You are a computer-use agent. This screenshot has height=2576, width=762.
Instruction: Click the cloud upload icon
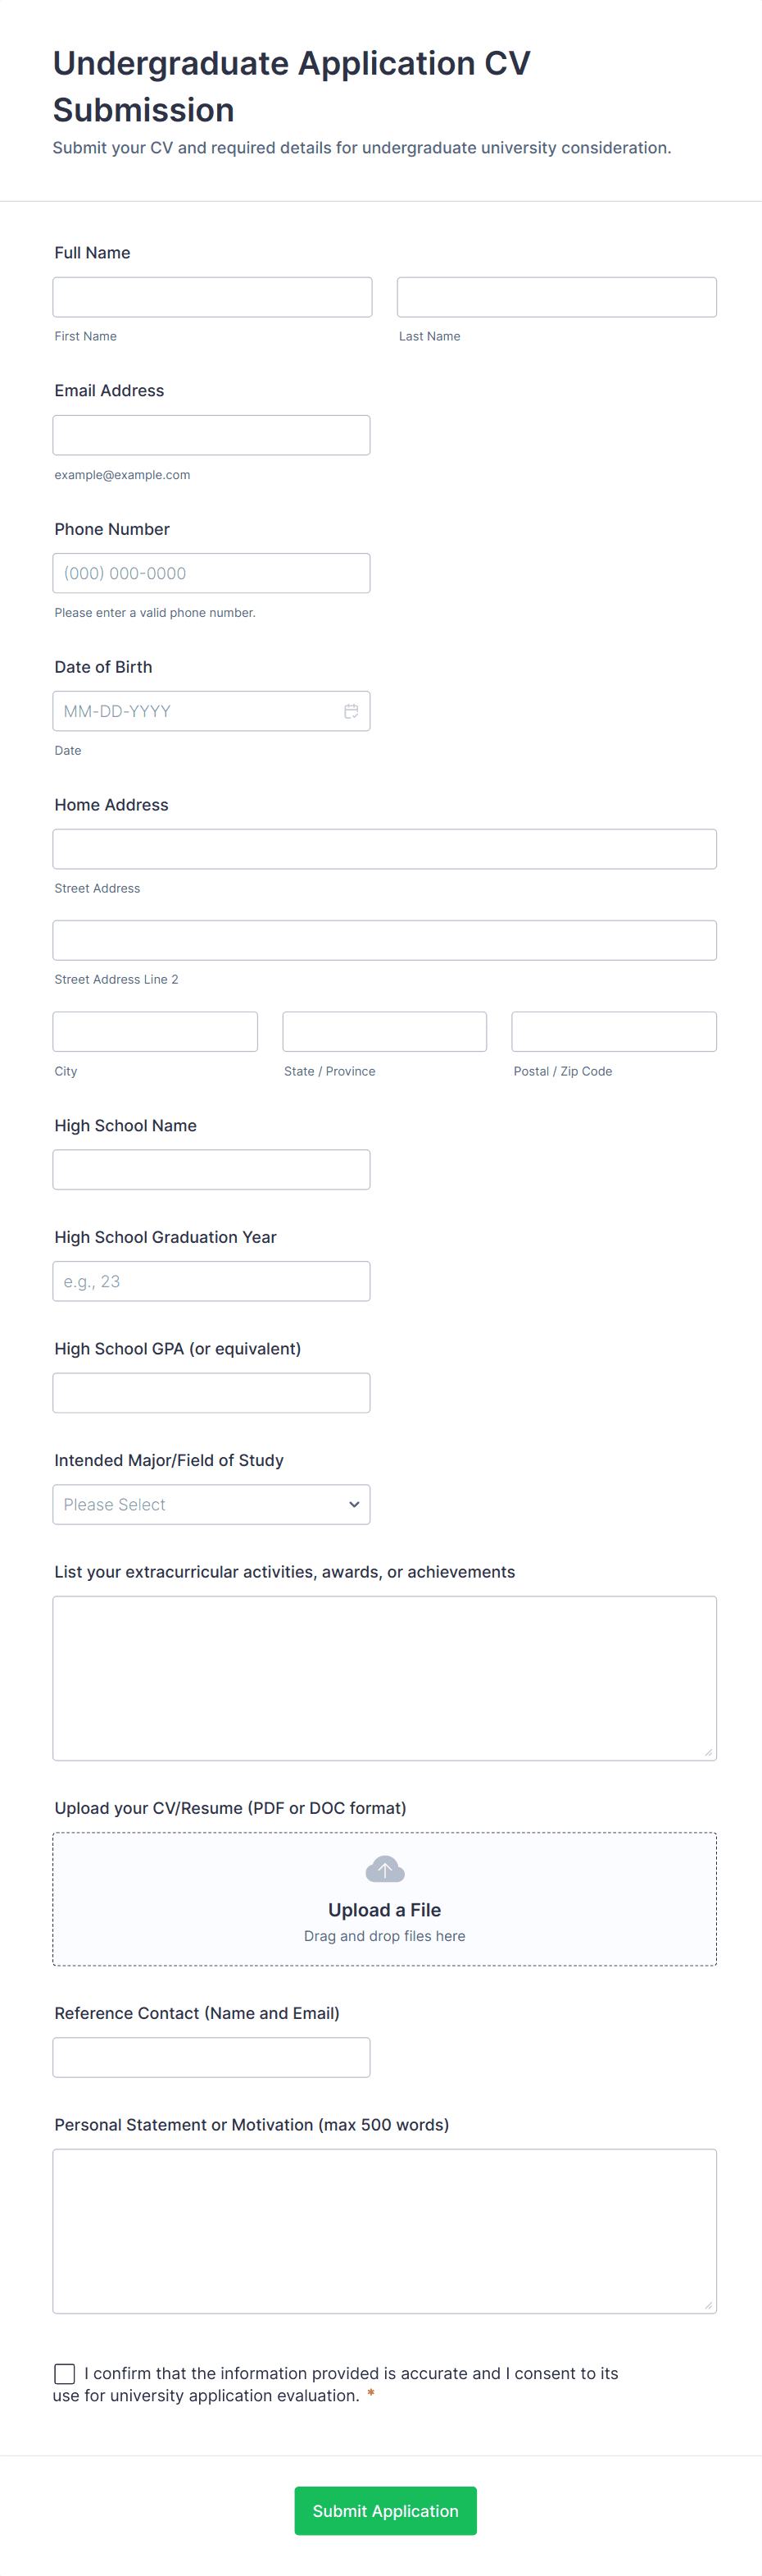tap(384, 1868)
